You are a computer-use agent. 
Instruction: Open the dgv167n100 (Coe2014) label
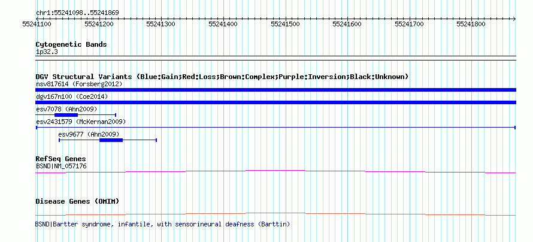(x=72, y=96)
